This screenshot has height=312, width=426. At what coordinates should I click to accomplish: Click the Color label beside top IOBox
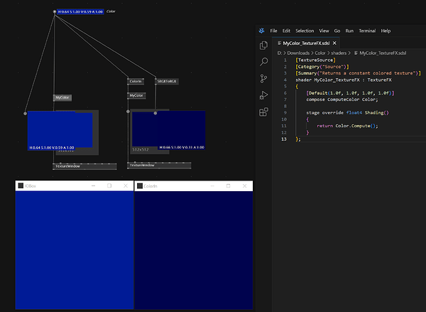tap(111, 11)
